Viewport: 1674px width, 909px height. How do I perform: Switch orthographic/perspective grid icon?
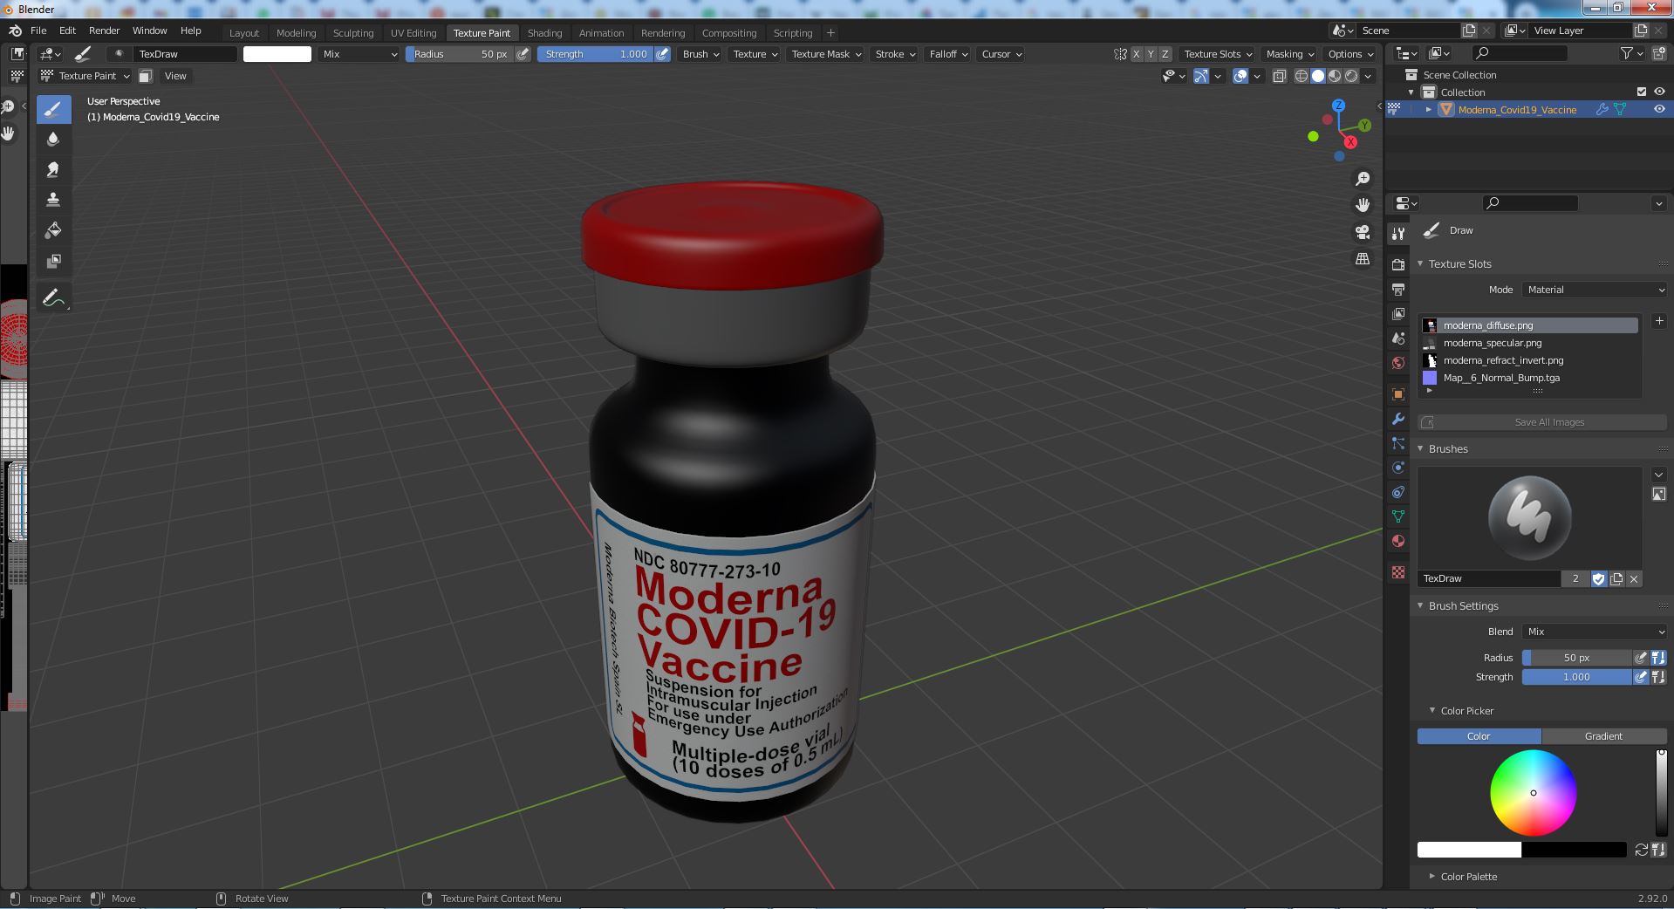tap(1362, 259)
